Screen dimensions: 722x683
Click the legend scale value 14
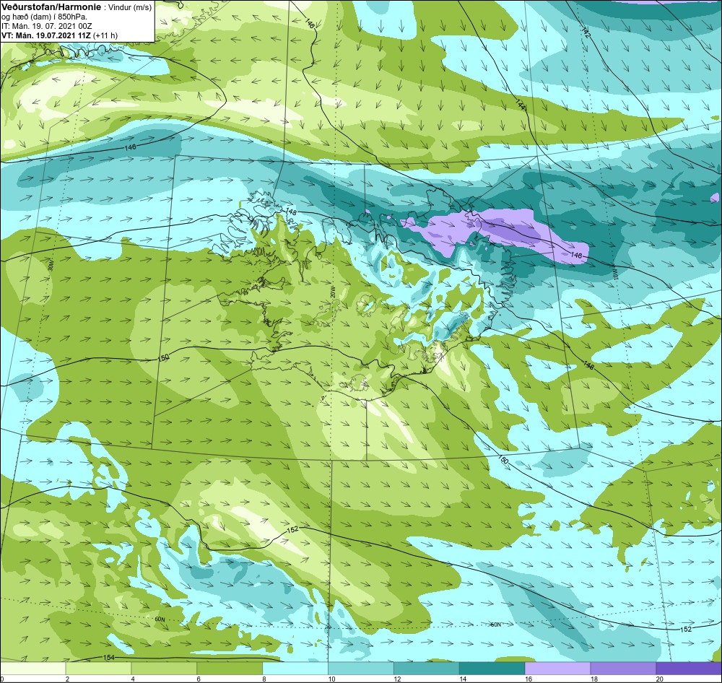(x=463, y=679)
